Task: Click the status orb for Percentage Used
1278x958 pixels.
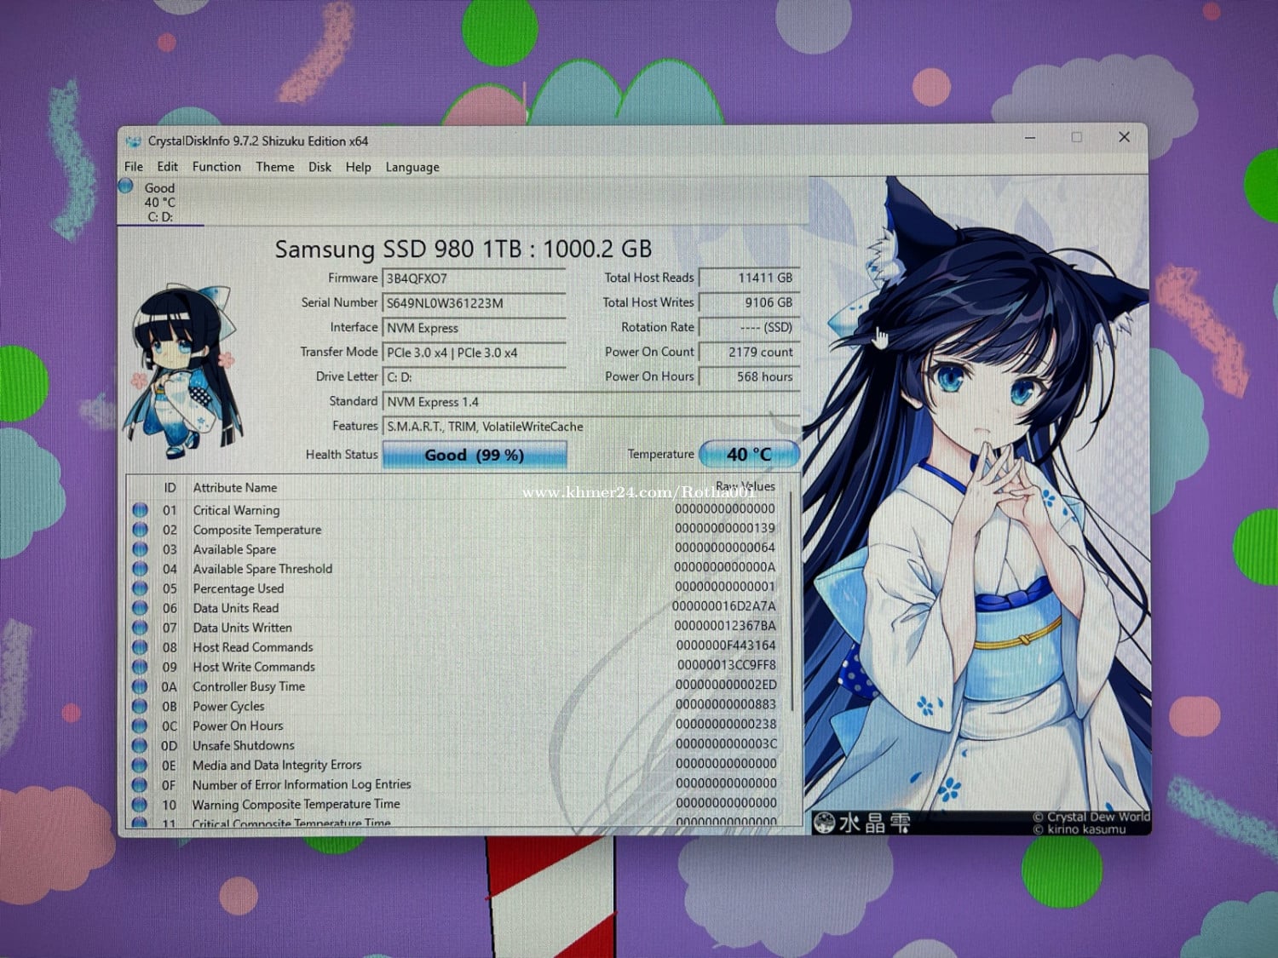Action: tap(140, 588)
